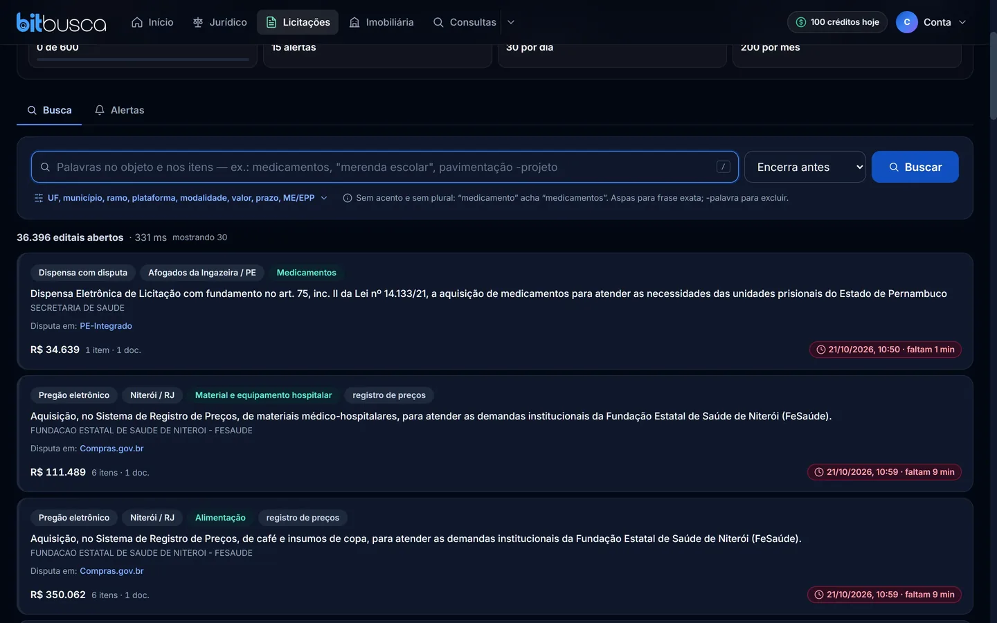
Task: Click the R$ 111.489 value
Action: [x=58, y=472]
